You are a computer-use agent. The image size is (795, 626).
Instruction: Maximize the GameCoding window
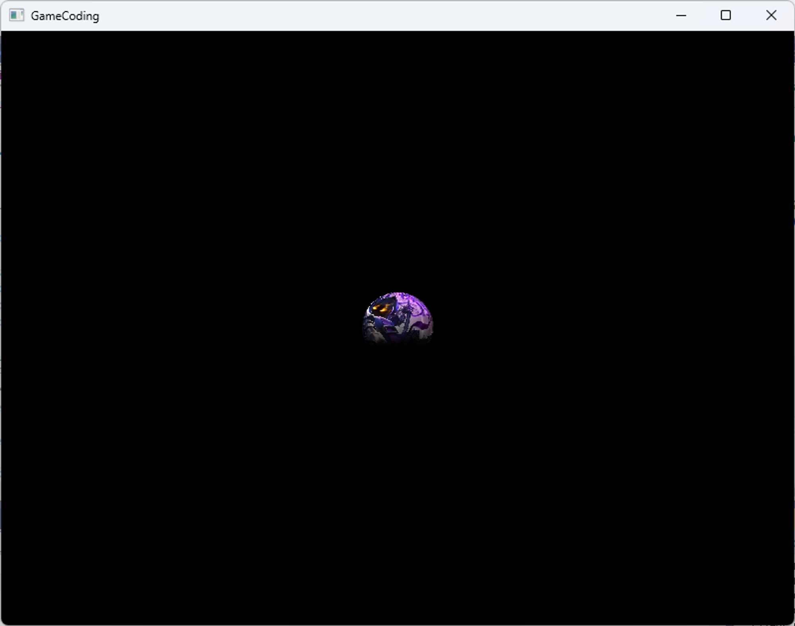click(x=725, y=15)
